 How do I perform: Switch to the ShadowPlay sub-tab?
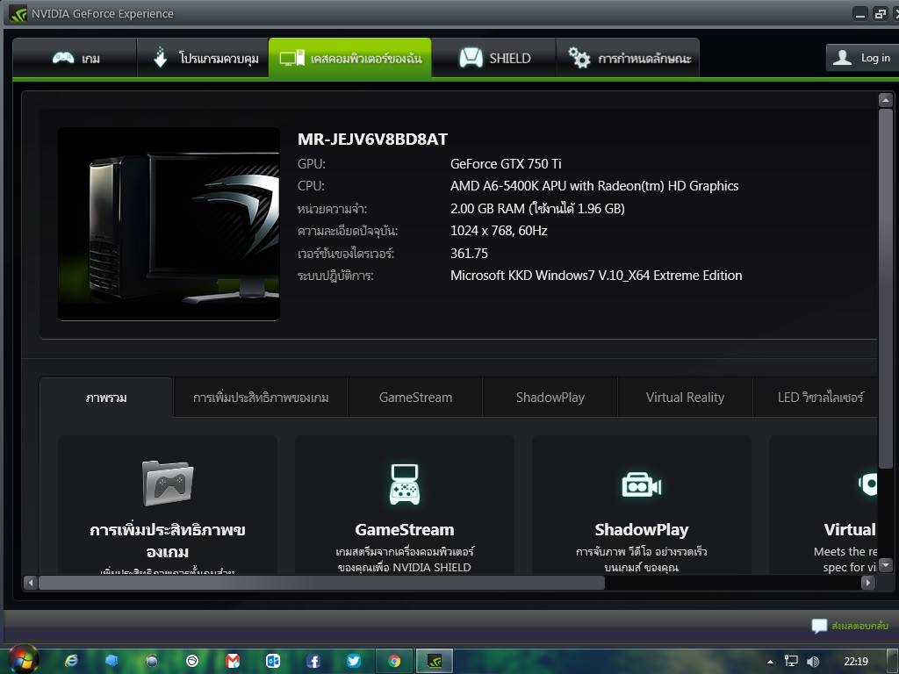pos(550,398)
